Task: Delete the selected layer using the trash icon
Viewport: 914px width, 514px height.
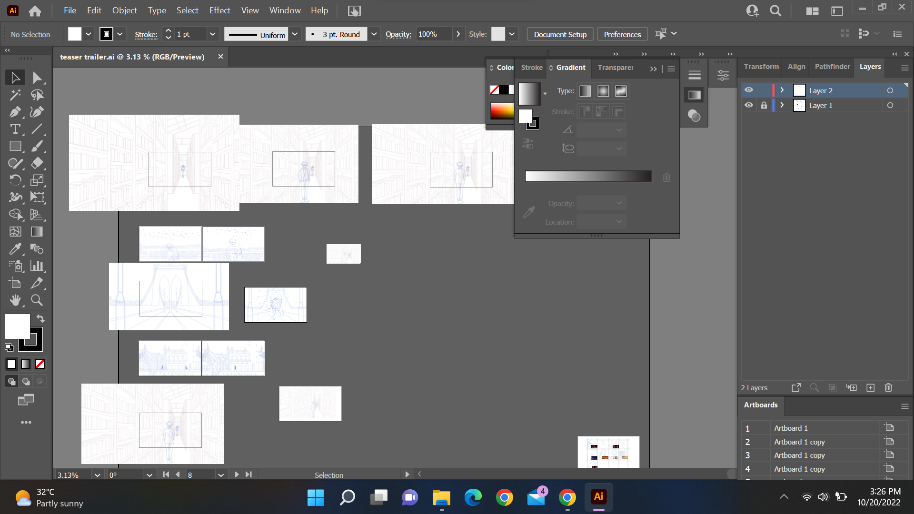Action: tap(888, 388)
